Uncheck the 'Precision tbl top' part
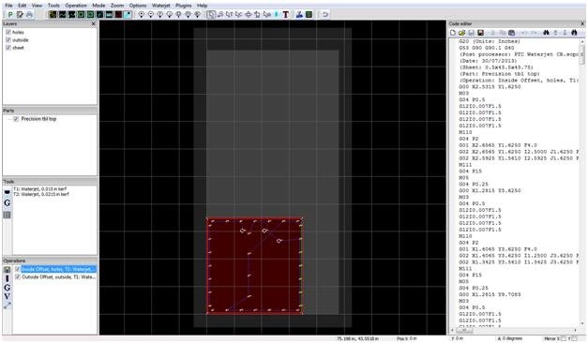Screen dimensions: 588x343 (16, 119)
